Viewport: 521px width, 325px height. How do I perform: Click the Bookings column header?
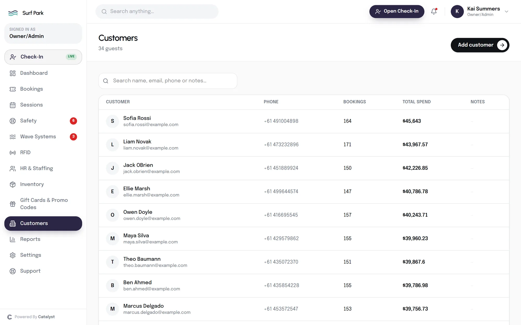pyautogui.click(x=355, y=102)
